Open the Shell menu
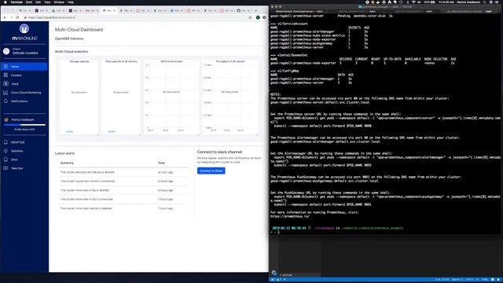Viewport: 503px width, 283px height. [29, 2]
